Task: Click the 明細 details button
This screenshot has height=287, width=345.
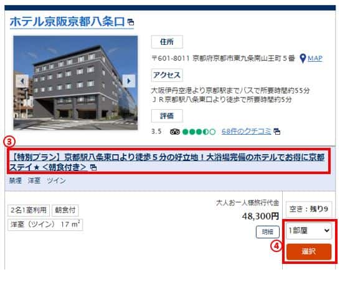Action: (x=268, y=231)
